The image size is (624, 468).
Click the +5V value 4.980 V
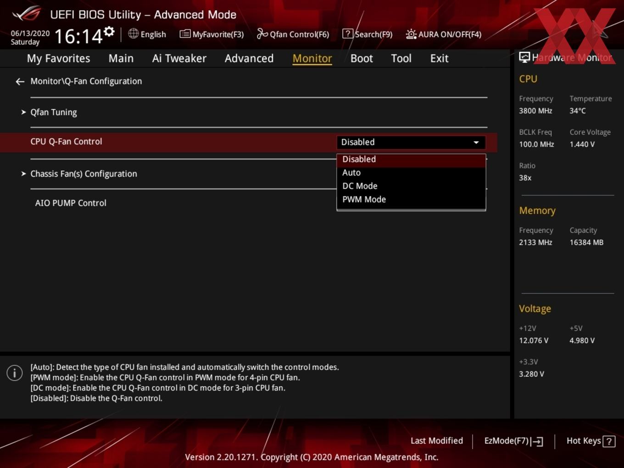click(582, 340)
